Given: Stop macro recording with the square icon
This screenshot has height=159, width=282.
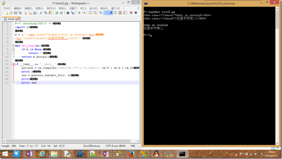Looking at the screenshot, I should [136, 13].
